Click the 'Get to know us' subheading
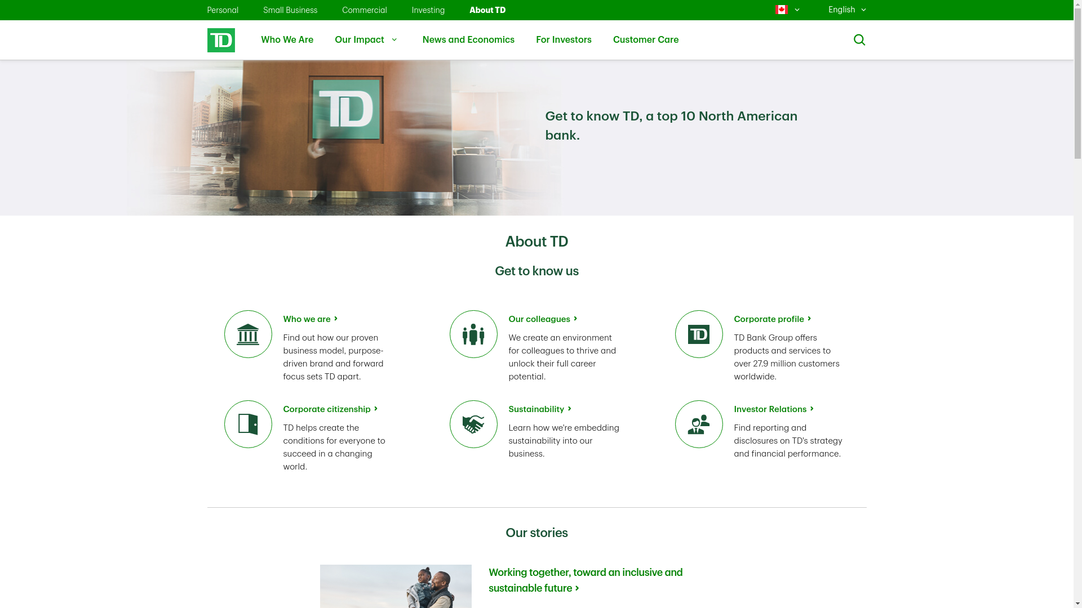1082x608 pixels. coord(536,271)
